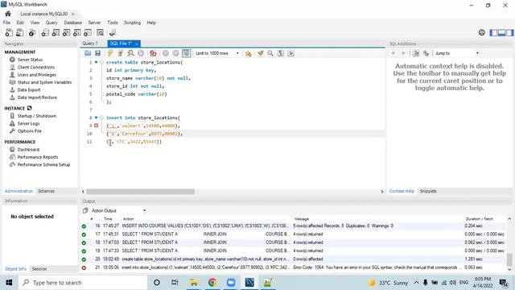The height and width of the screenshot is (290, 515).
Task: Click the Commit transaction icon
Action: [x=166, y=53]
